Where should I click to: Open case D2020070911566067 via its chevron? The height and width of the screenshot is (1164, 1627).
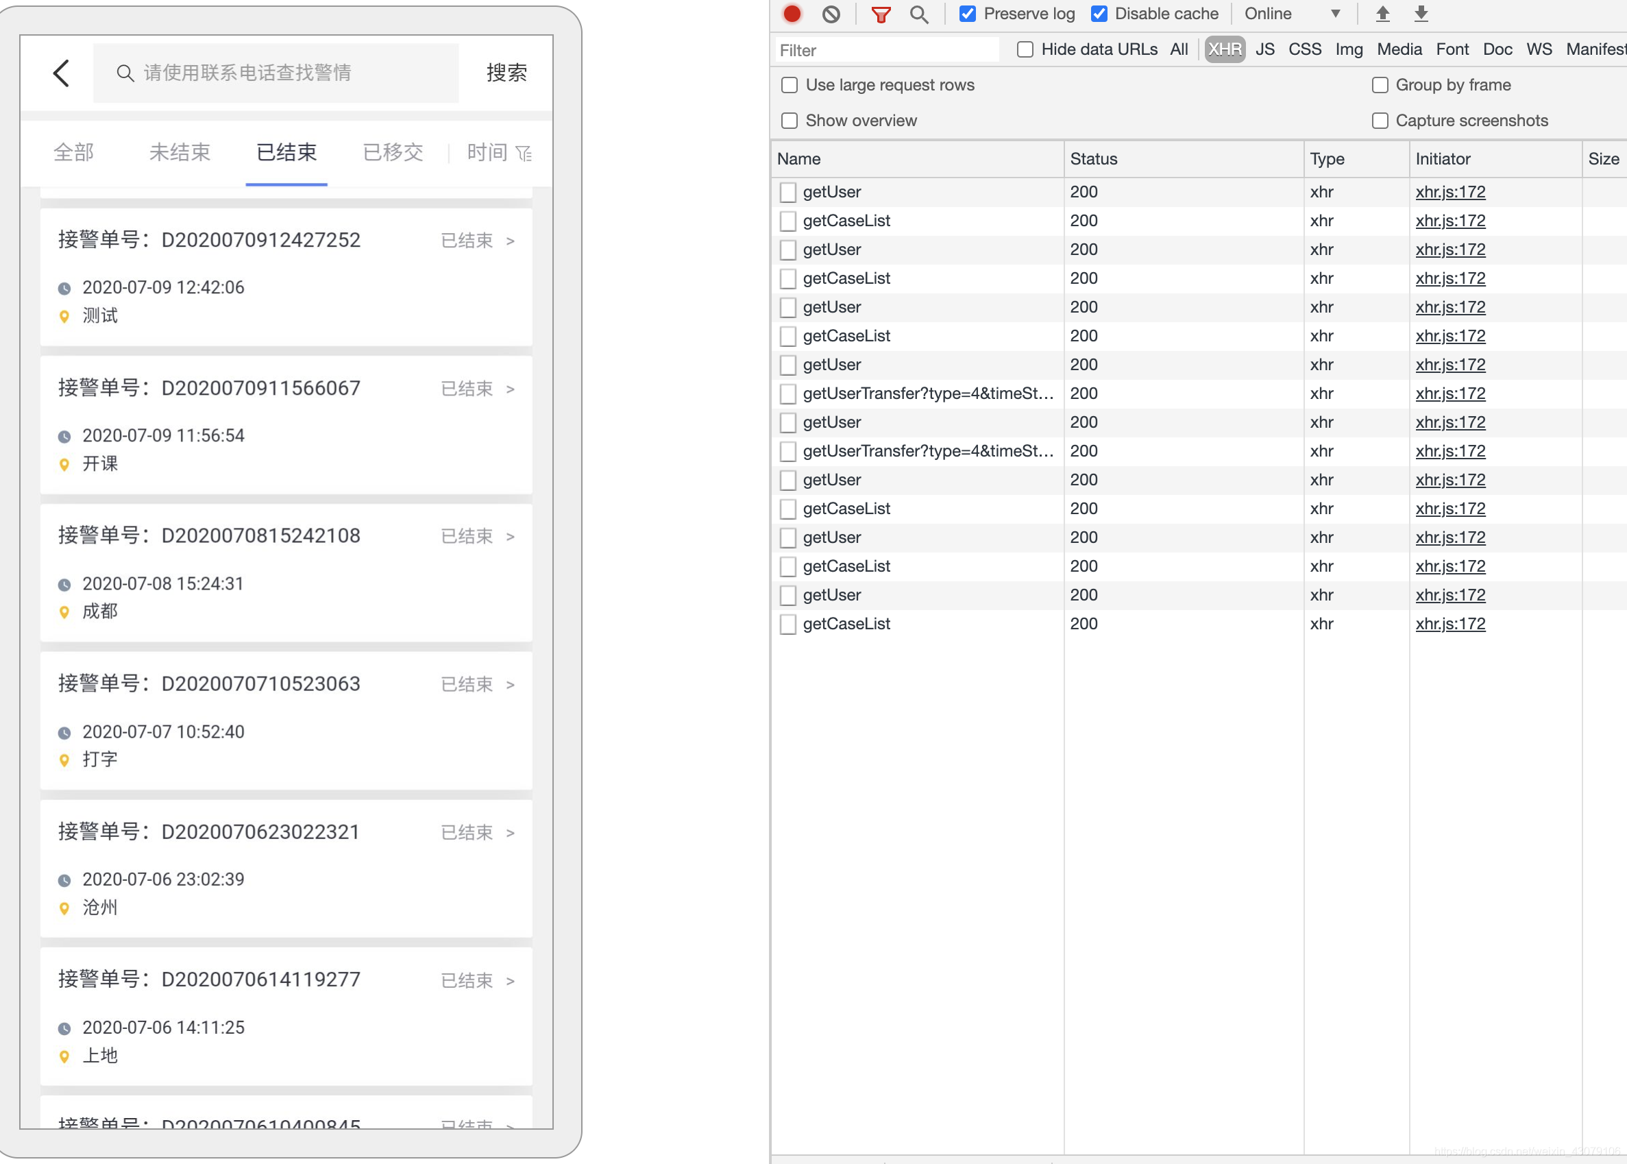click(510, 389)
